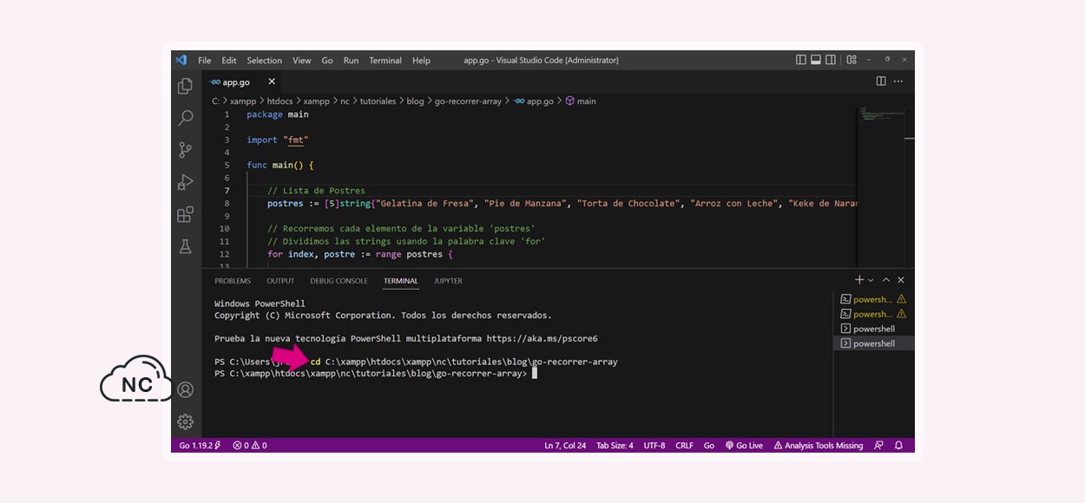Toggle the Panel layout button
This screenshot has height=503, width=1085.
[x=816, y=60]
